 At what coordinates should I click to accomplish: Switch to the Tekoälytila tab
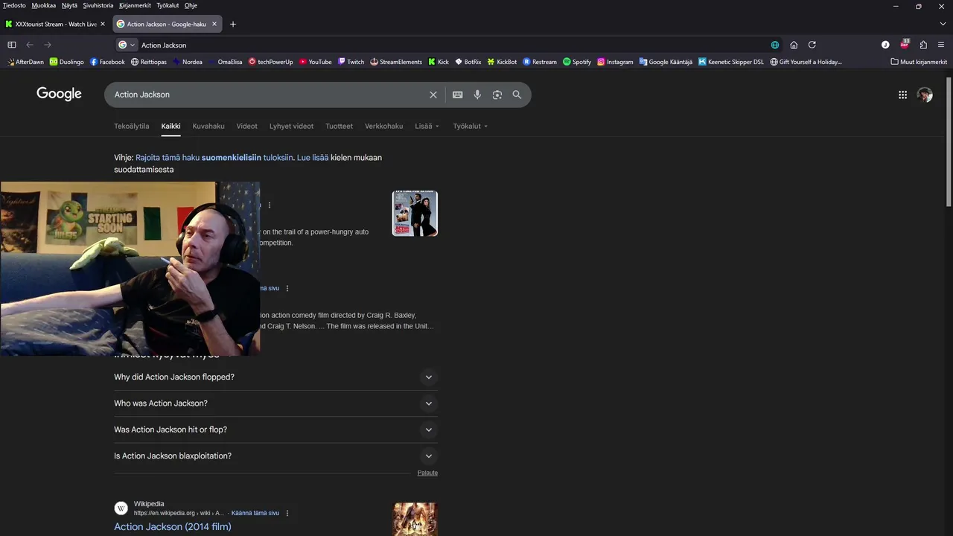coord(132,126)
